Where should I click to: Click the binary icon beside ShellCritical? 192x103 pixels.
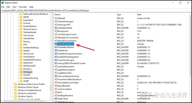point(56,99)
